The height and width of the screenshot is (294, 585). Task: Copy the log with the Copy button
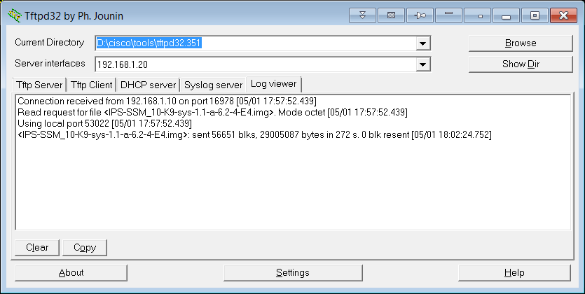[x=85, y=247]
